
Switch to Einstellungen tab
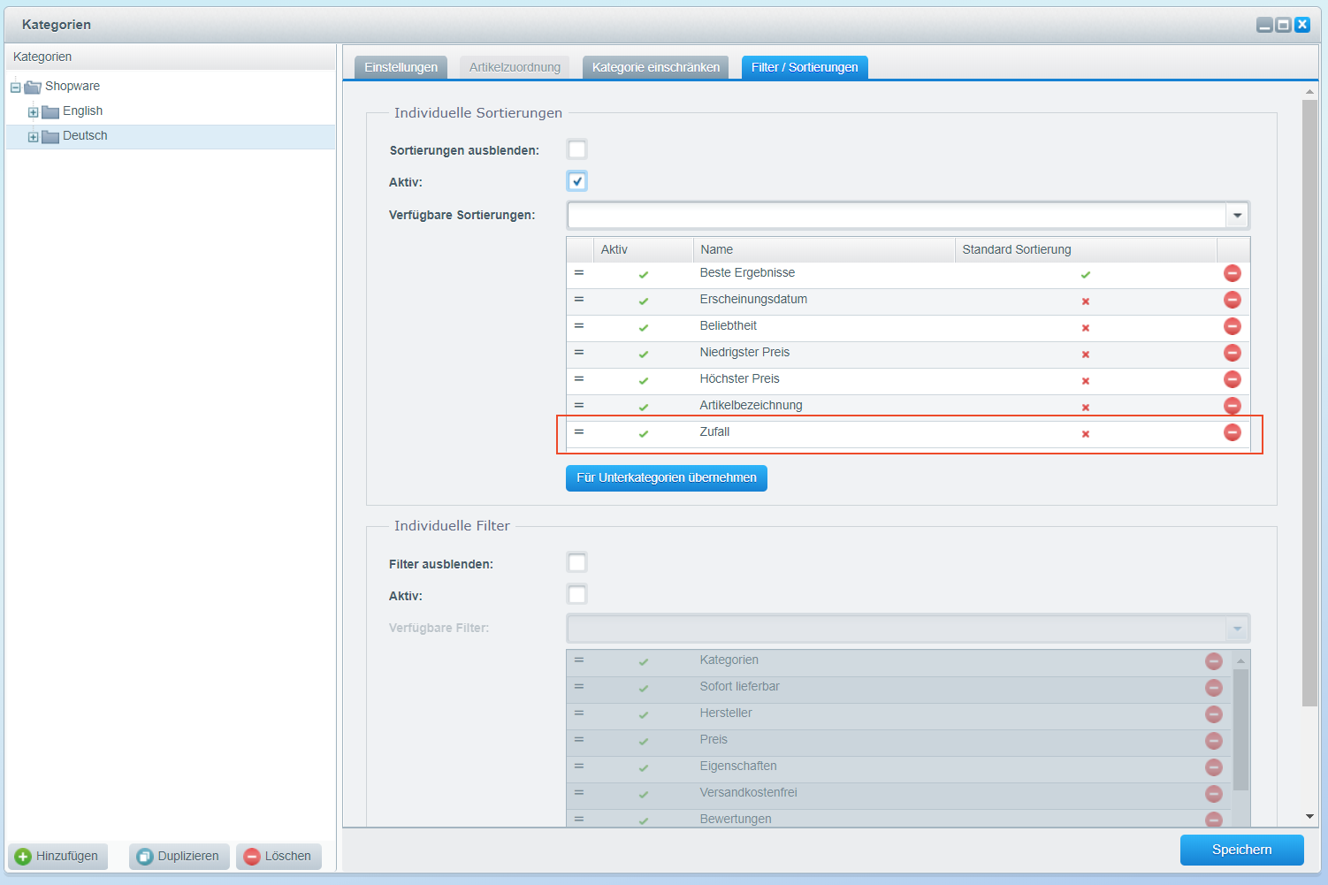(x=401, y=67)
